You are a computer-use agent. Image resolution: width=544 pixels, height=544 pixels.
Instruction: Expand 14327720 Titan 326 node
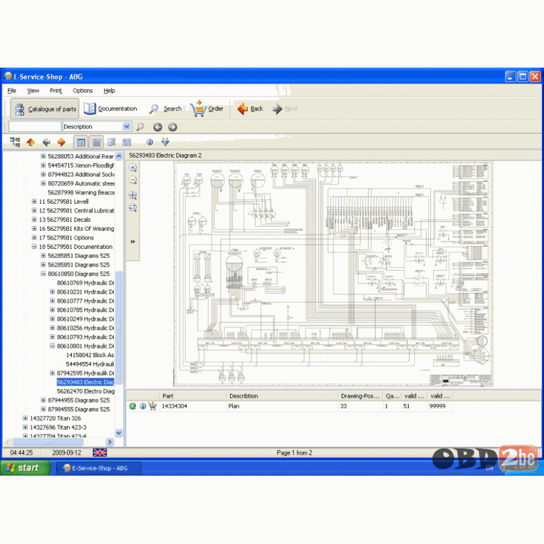(x=25, y=418)
